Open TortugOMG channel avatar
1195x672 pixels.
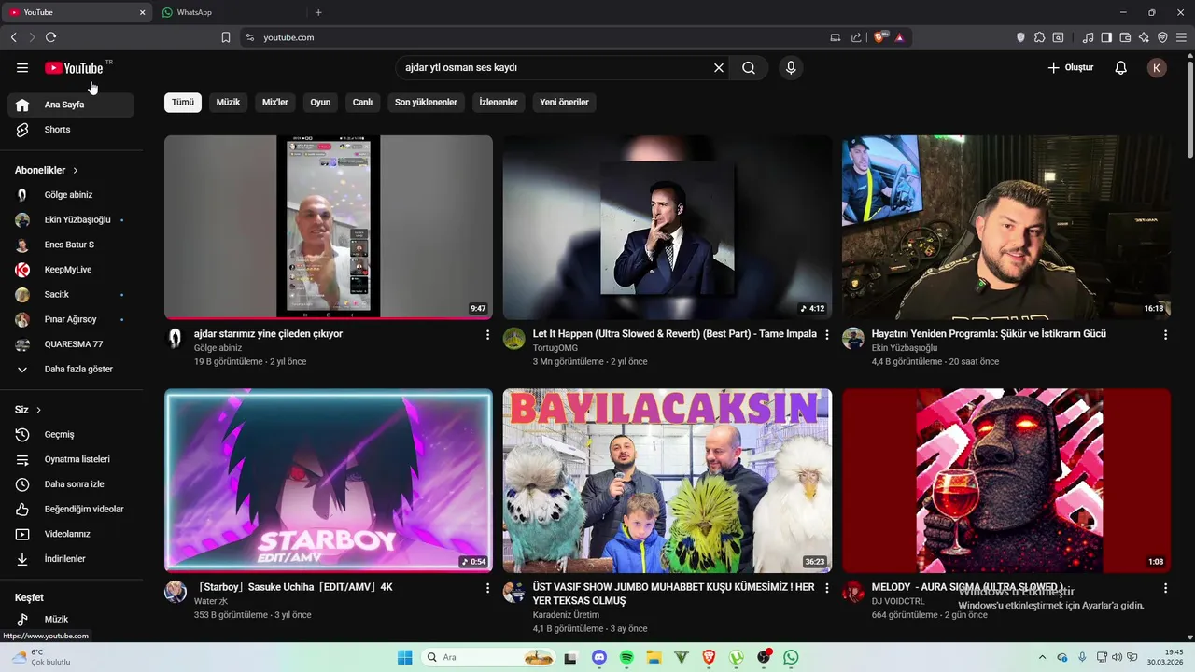pos(514,338)
